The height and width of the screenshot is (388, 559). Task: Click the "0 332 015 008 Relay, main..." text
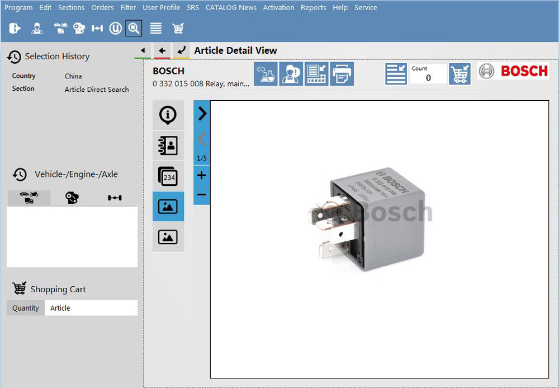point(201,84)
